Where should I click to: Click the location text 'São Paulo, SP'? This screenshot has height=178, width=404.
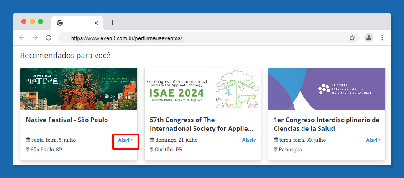pos(46,150)
